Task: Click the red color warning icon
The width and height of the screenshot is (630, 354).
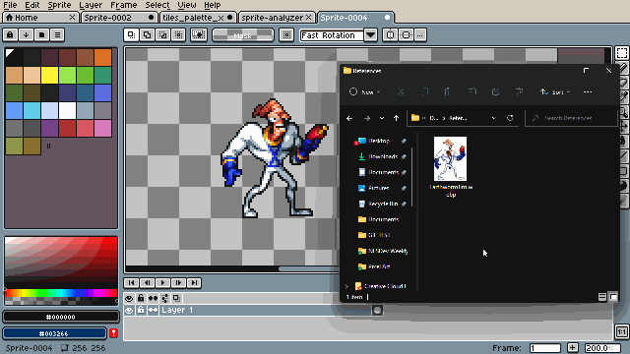Action: point(114,333)
